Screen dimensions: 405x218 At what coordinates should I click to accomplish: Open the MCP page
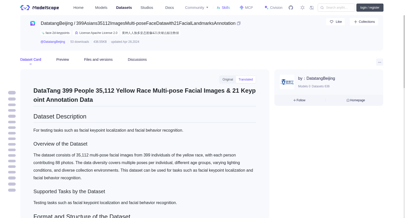click(x=246, y=8)
